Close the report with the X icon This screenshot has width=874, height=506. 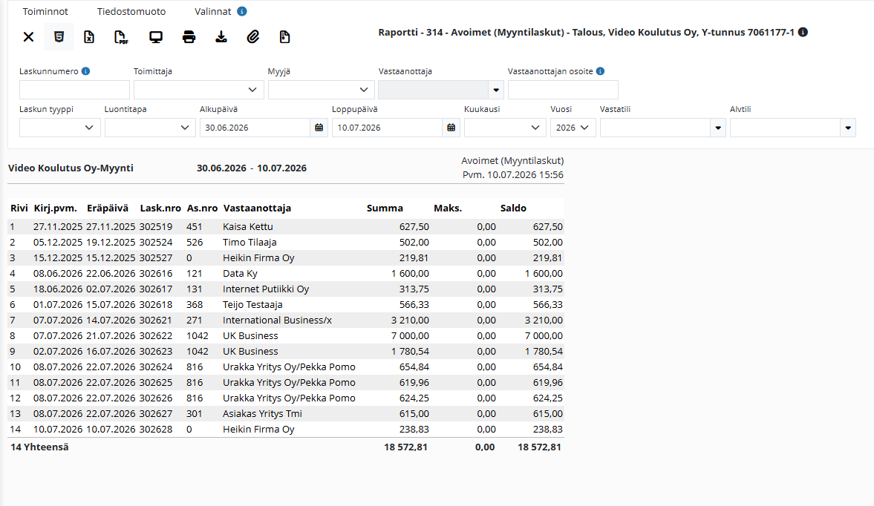click(x=28, y=37)
